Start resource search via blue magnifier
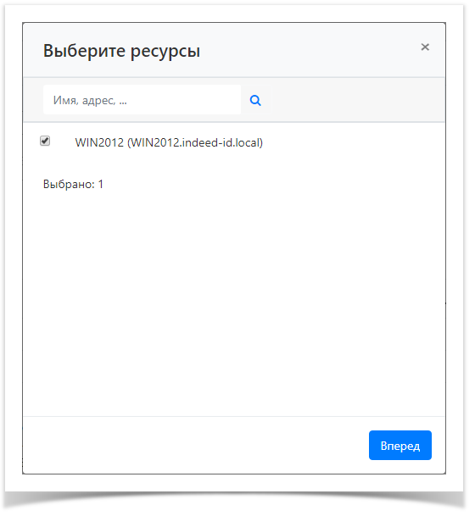This screenshot has width=475, height=516. click(255, 100)
